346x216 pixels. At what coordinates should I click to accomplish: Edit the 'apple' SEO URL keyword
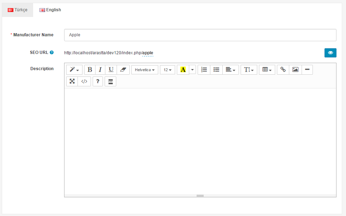point(148,53)
